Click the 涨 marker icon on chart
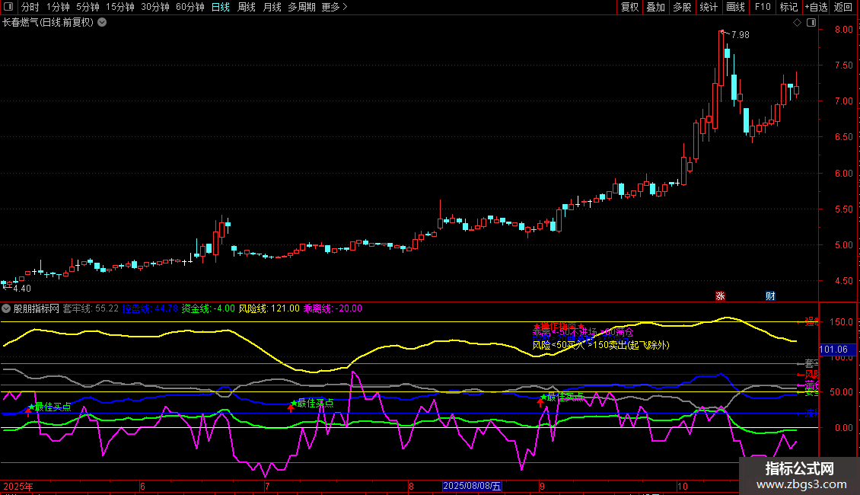Image resolution: width=860 pixels, height=495 pixels. click(x=720, y=295)
